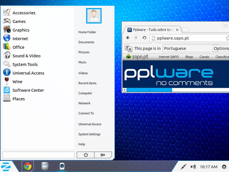
Task: Open Videos in the start menu
Action: pos(83,73)
